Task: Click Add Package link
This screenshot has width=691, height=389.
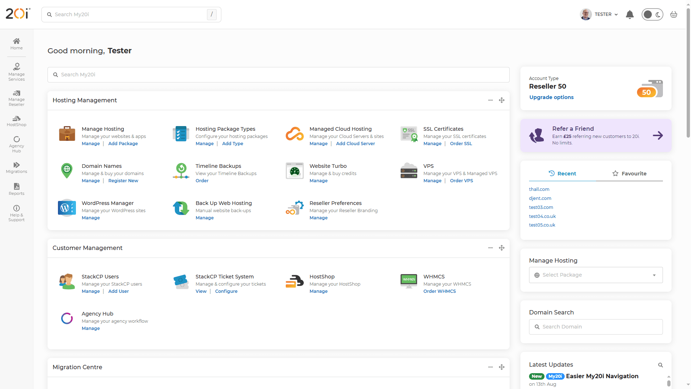Action: [x=123, y=143]
